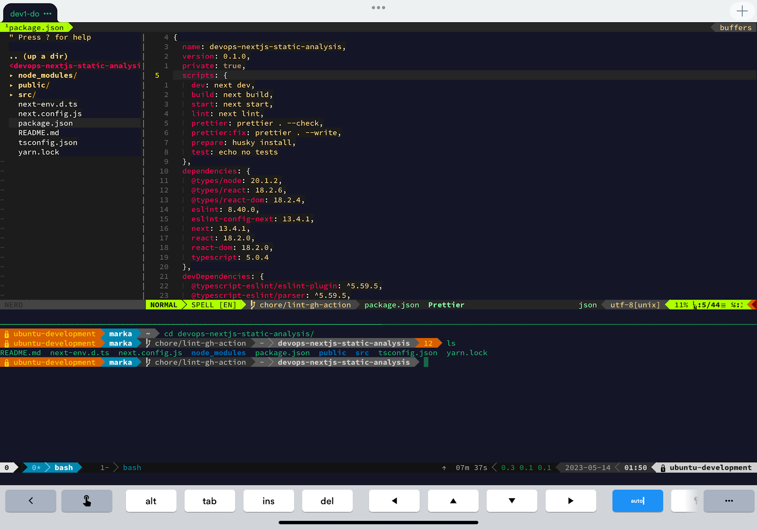Tap the down arrow key
The width and height of the screenshot is (757, 529).
click(512, 501)
